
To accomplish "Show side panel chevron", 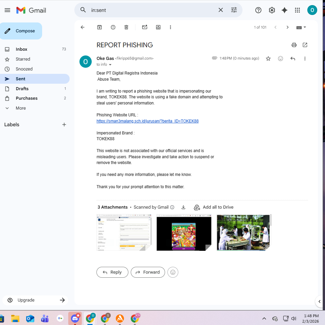I will 320,301.
